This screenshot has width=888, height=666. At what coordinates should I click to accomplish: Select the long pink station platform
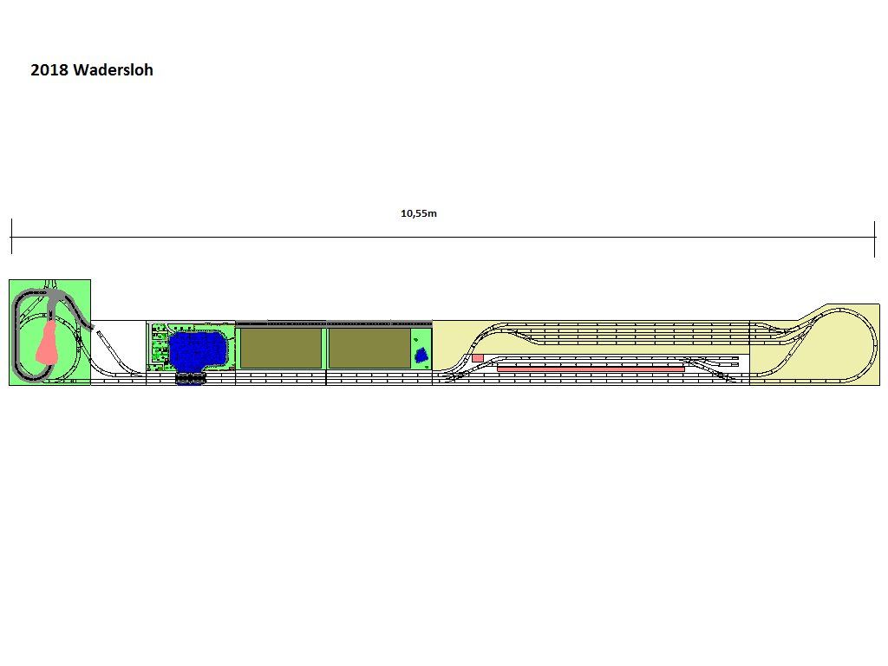pos(590,368)
